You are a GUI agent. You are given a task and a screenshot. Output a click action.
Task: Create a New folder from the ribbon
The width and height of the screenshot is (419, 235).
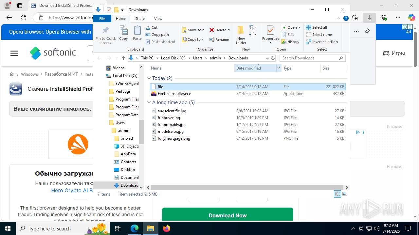tap(241, 35)
